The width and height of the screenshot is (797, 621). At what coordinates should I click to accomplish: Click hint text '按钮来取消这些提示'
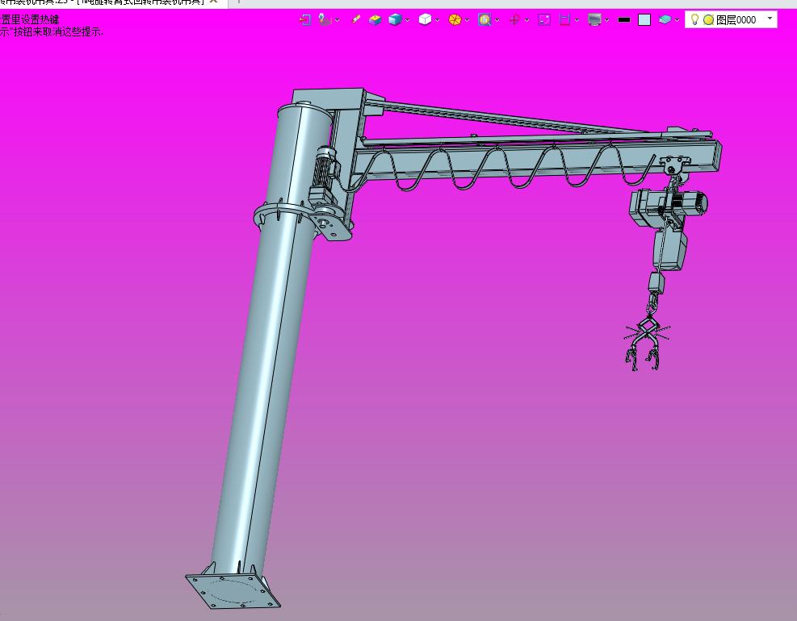coord(57,31)
